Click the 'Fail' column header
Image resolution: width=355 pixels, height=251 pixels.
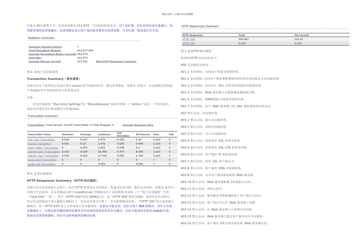tap(171, 134)
